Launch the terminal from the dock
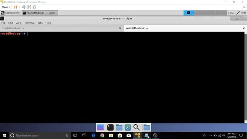The image size is (247, 139). [110, 127]
